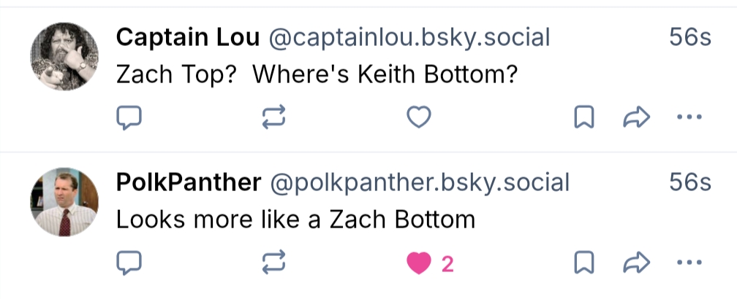The height and width of the screenshot is (299, 737).
Task: Bookmark PolkPanther's post
Action: pos(584,263)
